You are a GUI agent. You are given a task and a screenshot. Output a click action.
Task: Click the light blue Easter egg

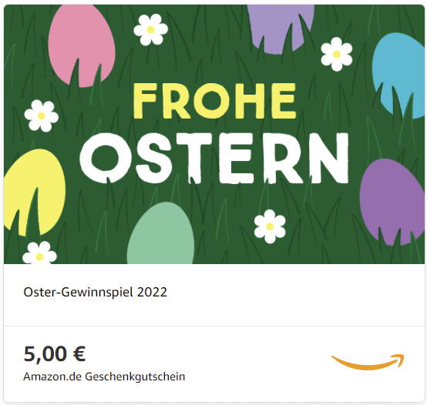click(398, 75)
